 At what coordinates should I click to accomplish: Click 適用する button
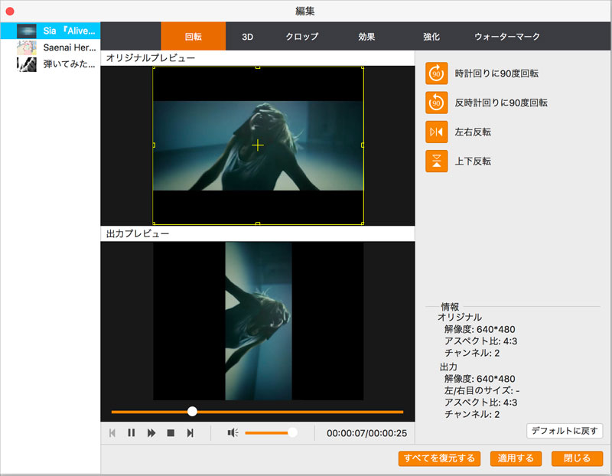(x=516, y=458)
